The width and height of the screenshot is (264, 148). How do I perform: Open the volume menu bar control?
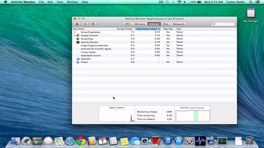click(185, 2)
